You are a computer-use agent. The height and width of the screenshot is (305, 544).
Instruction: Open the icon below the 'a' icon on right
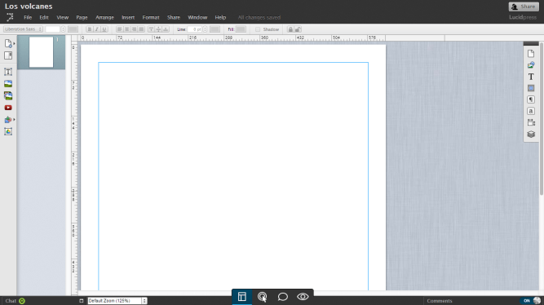(531, 122)
